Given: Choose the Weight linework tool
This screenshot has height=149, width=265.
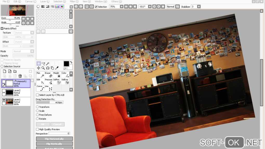Looking at the screenshot, I should click(57, 75).
